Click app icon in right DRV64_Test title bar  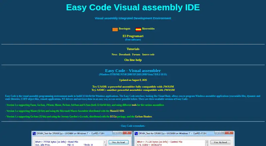click(136, 133)
